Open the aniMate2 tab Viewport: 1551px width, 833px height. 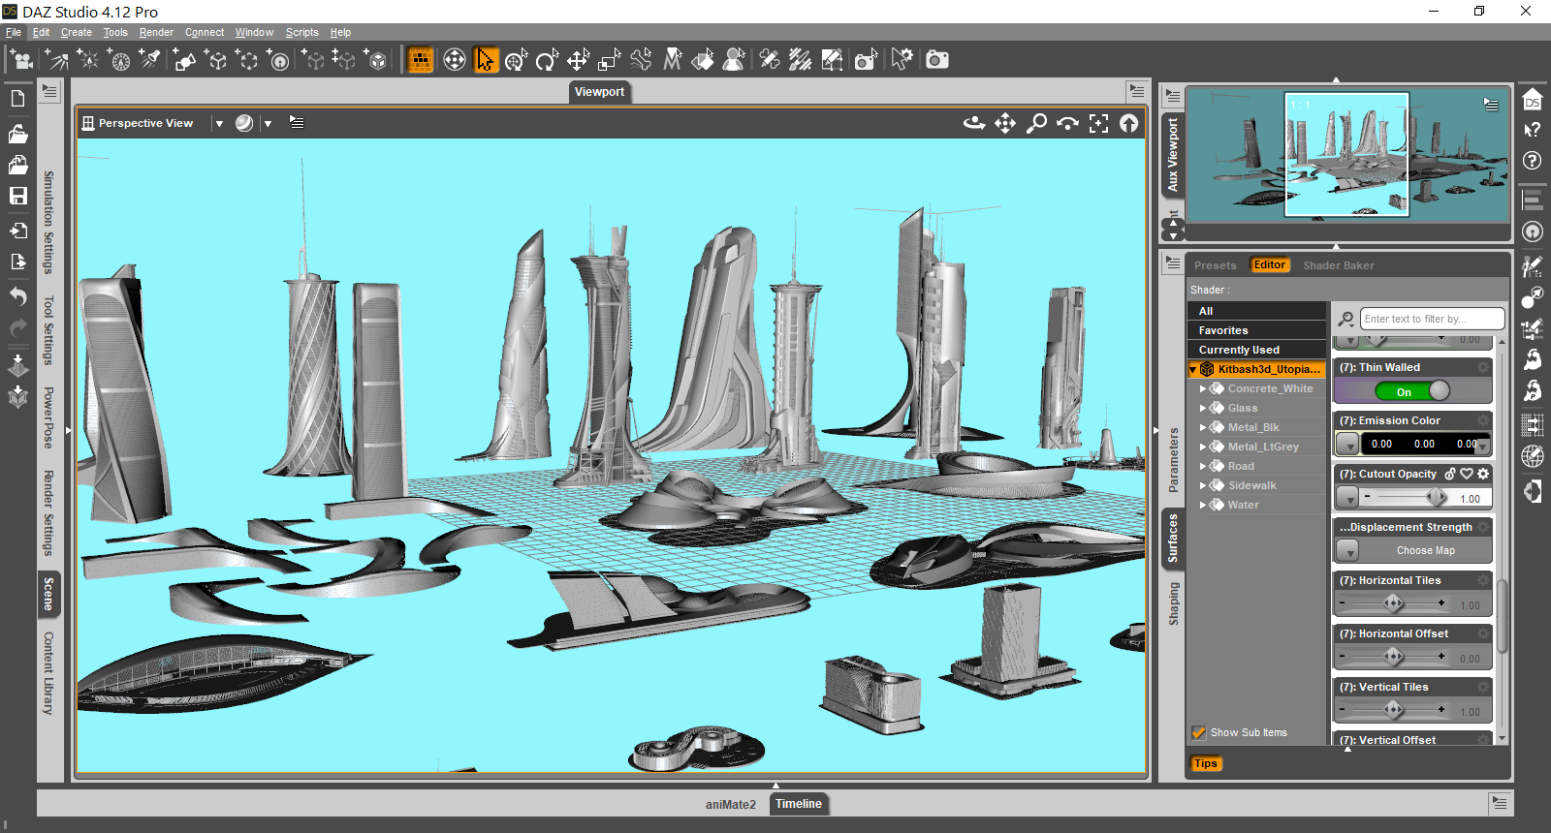point(731,804)
